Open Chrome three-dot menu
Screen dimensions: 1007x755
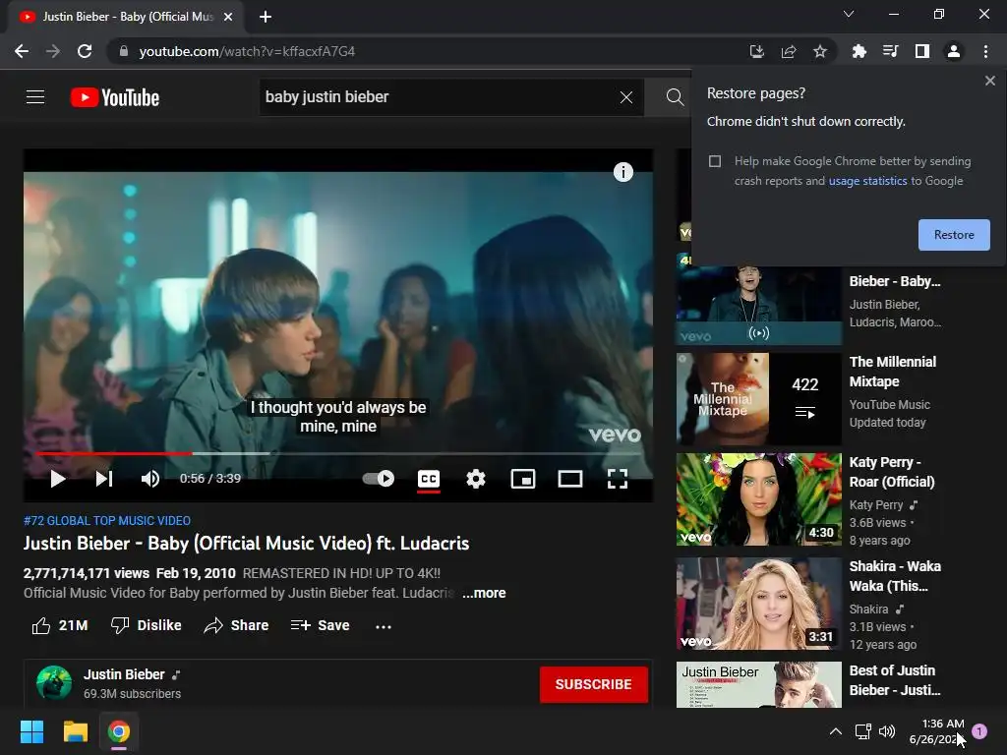(x=985, y=51)
